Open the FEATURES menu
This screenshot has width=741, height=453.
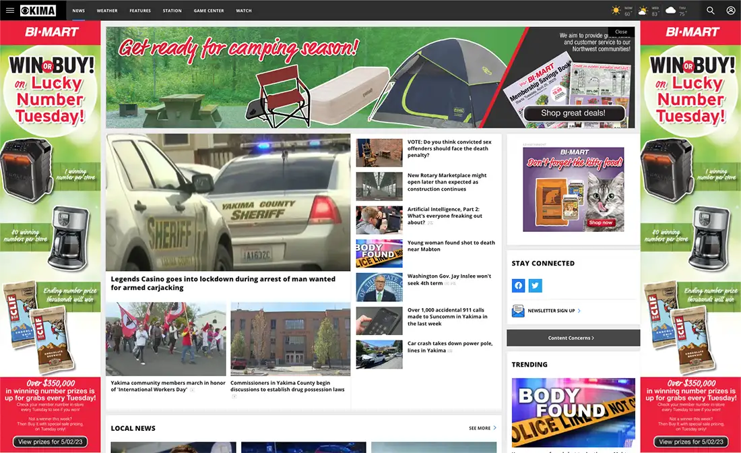point(140,10)
